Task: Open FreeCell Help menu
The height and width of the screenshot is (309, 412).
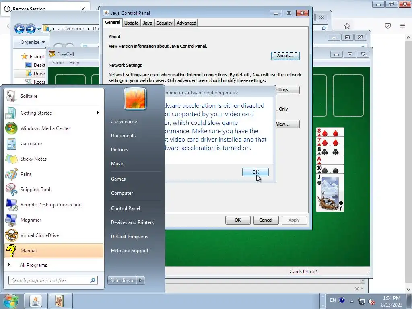Action: coord(74,63)
